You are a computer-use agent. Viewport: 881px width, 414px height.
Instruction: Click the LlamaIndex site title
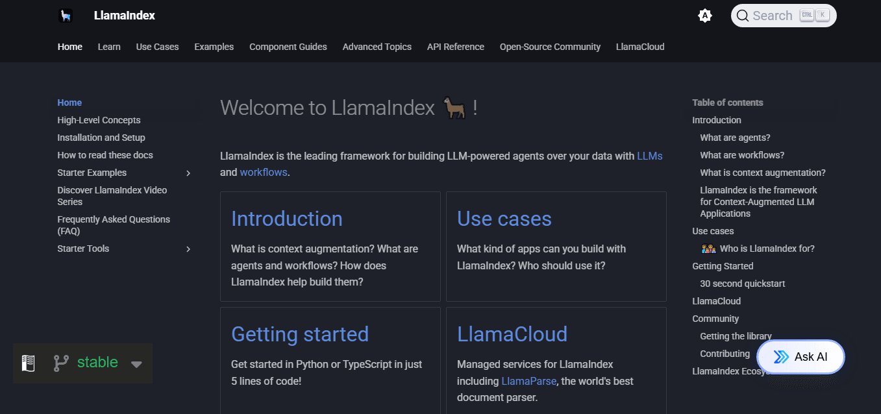pyautogui.click(x=125, y=16)
